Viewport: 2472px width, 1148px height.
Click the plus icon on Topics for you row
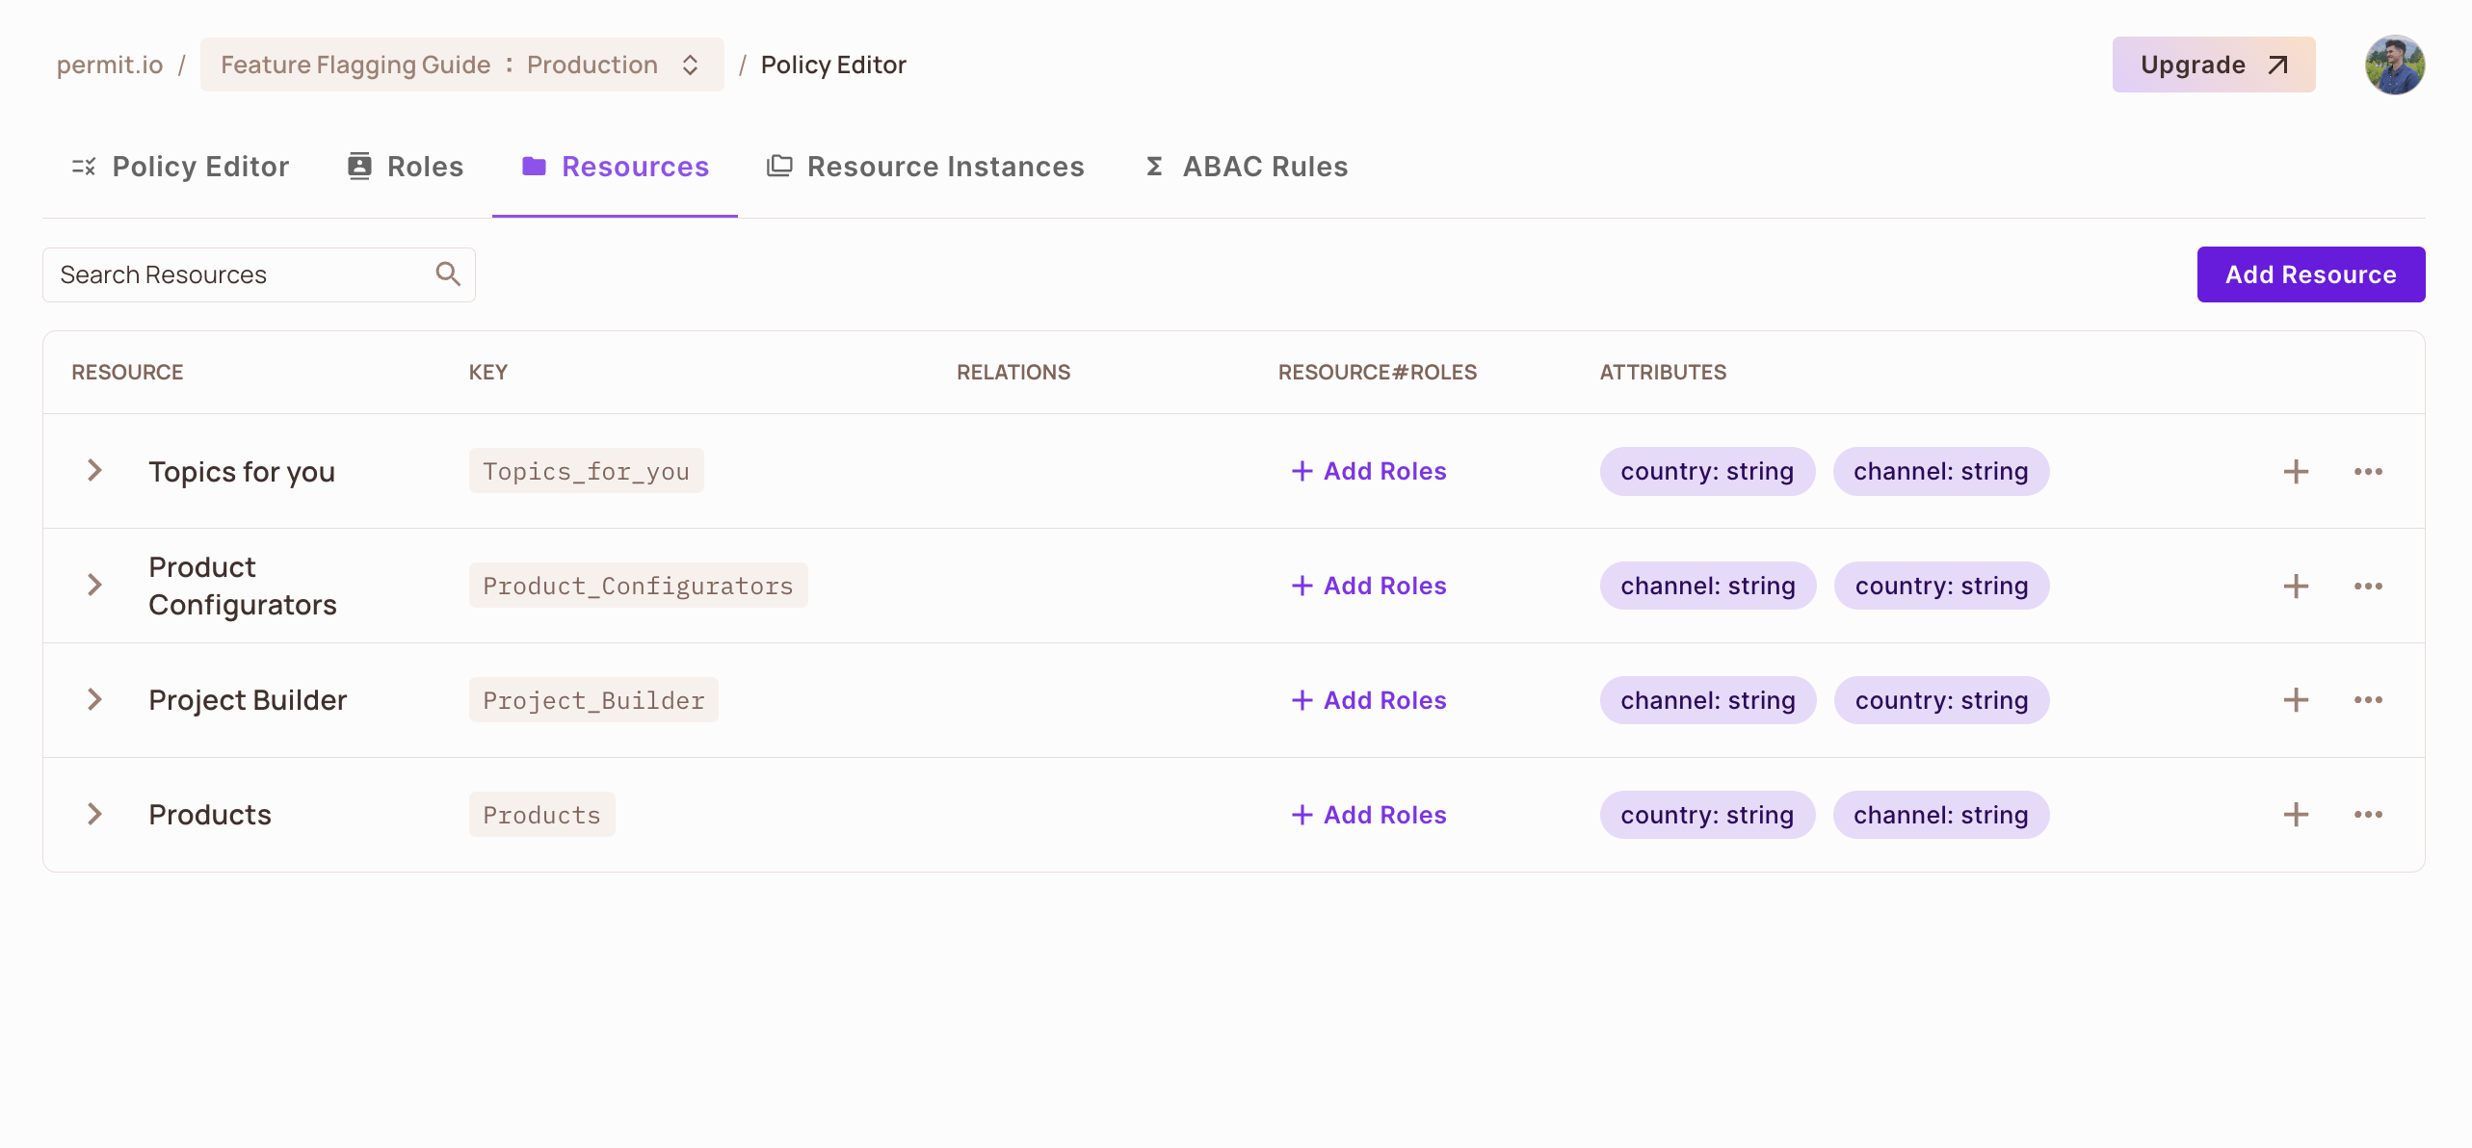[x=2296, y=471]
